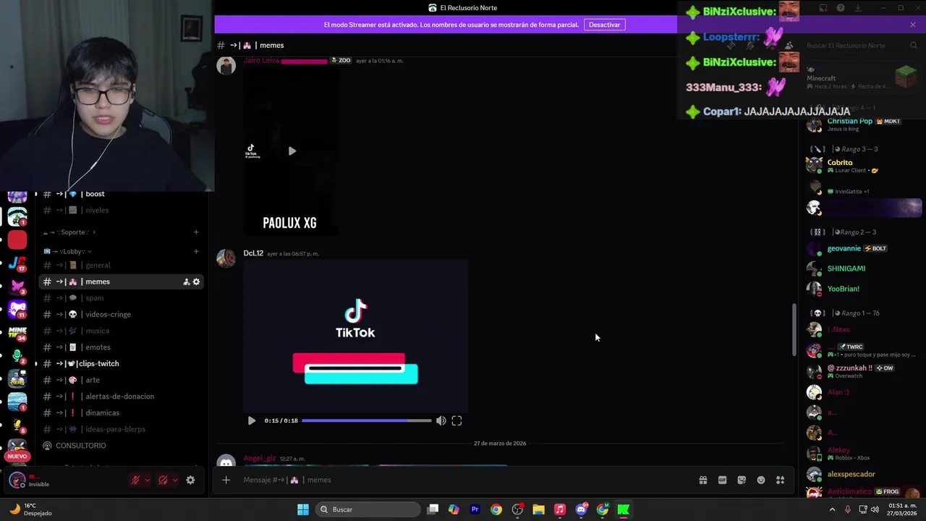926x521 pixels.
Task: Open the alertas-de-donacion channel
Action: click(121, 397)
